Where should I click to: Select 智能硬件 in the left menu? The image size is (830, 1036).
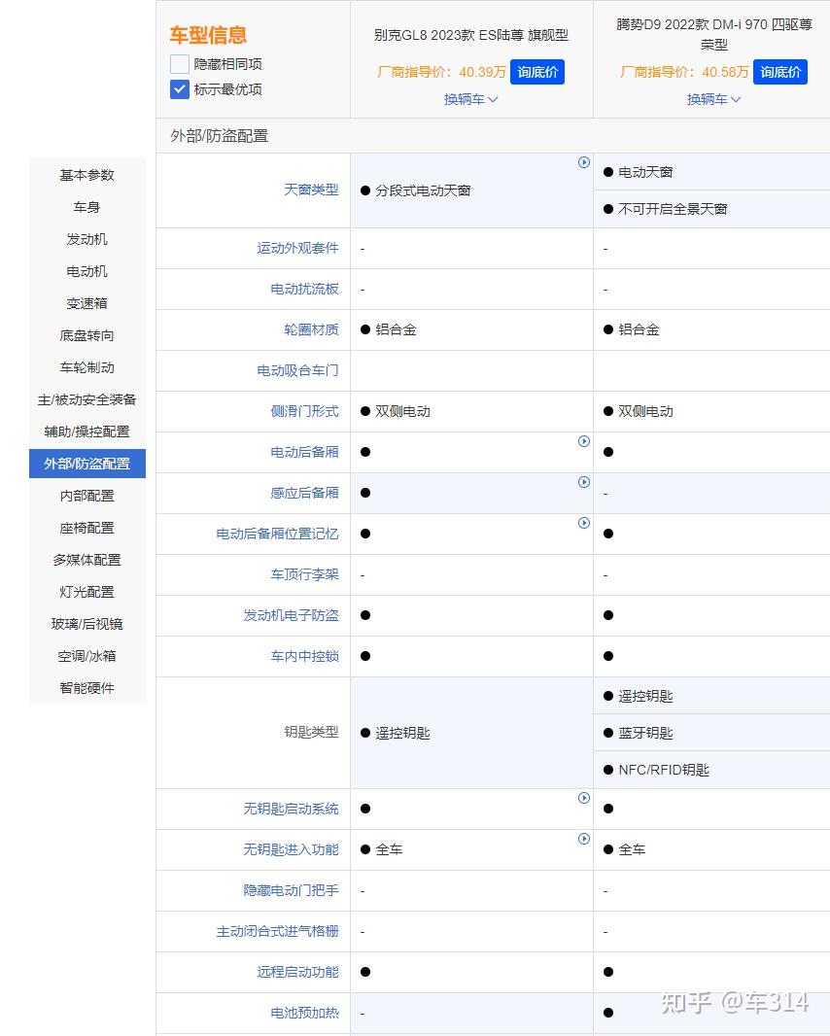(86, 688)
